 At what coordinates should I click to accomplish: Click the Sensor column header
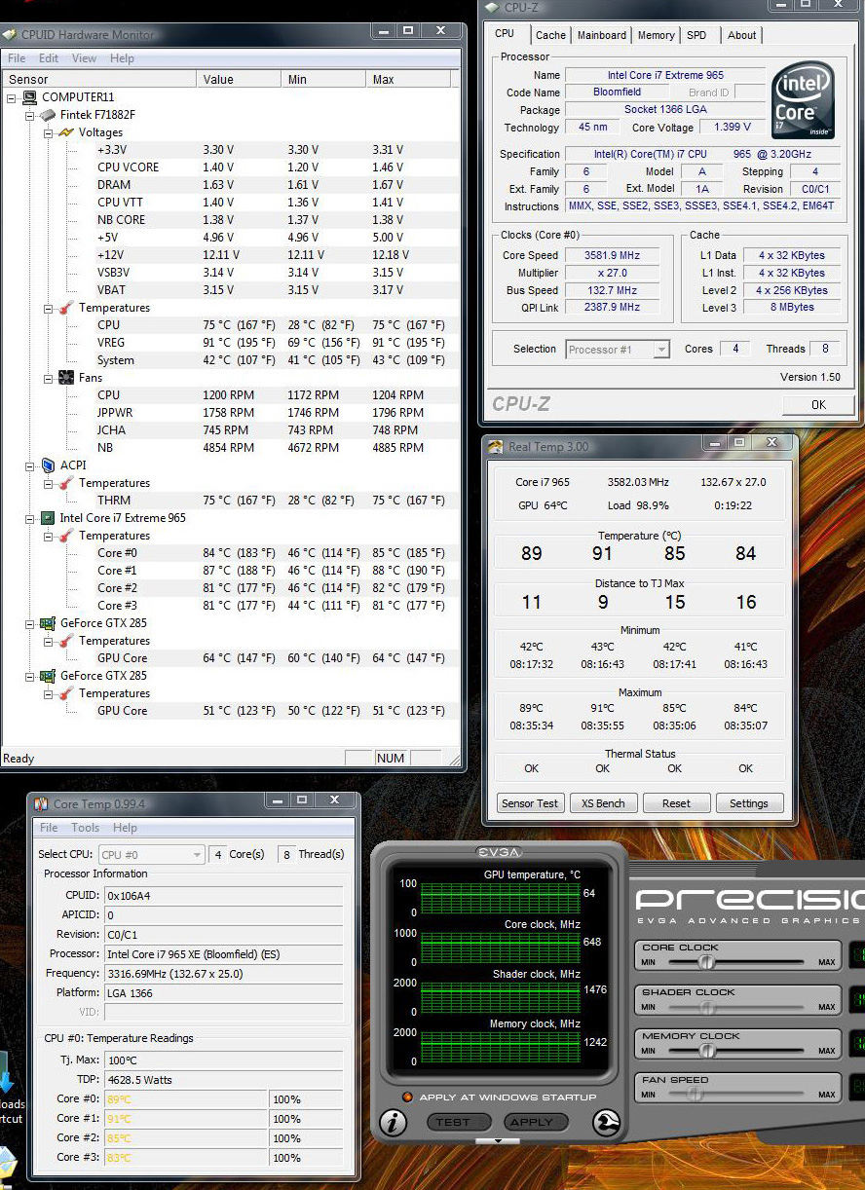tap(99, 79)
